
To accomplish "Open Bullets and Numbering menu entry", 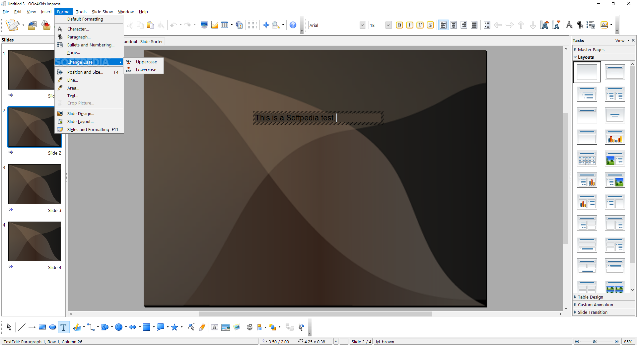I will coord(89,45).
